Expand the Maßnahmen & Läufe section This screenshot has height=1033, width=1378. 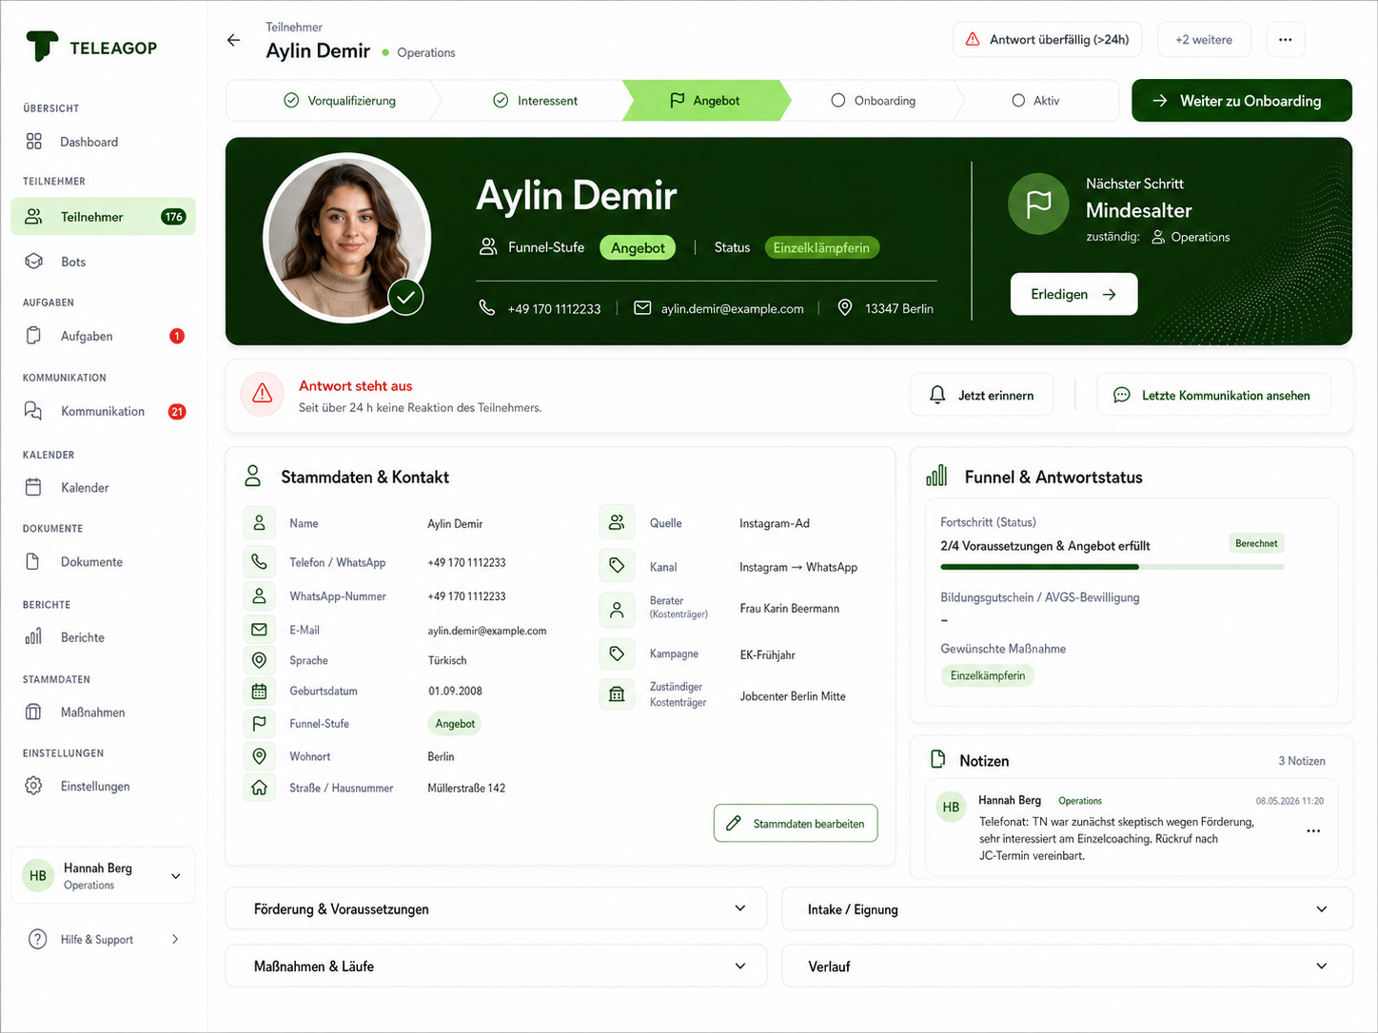click(496, 965)
